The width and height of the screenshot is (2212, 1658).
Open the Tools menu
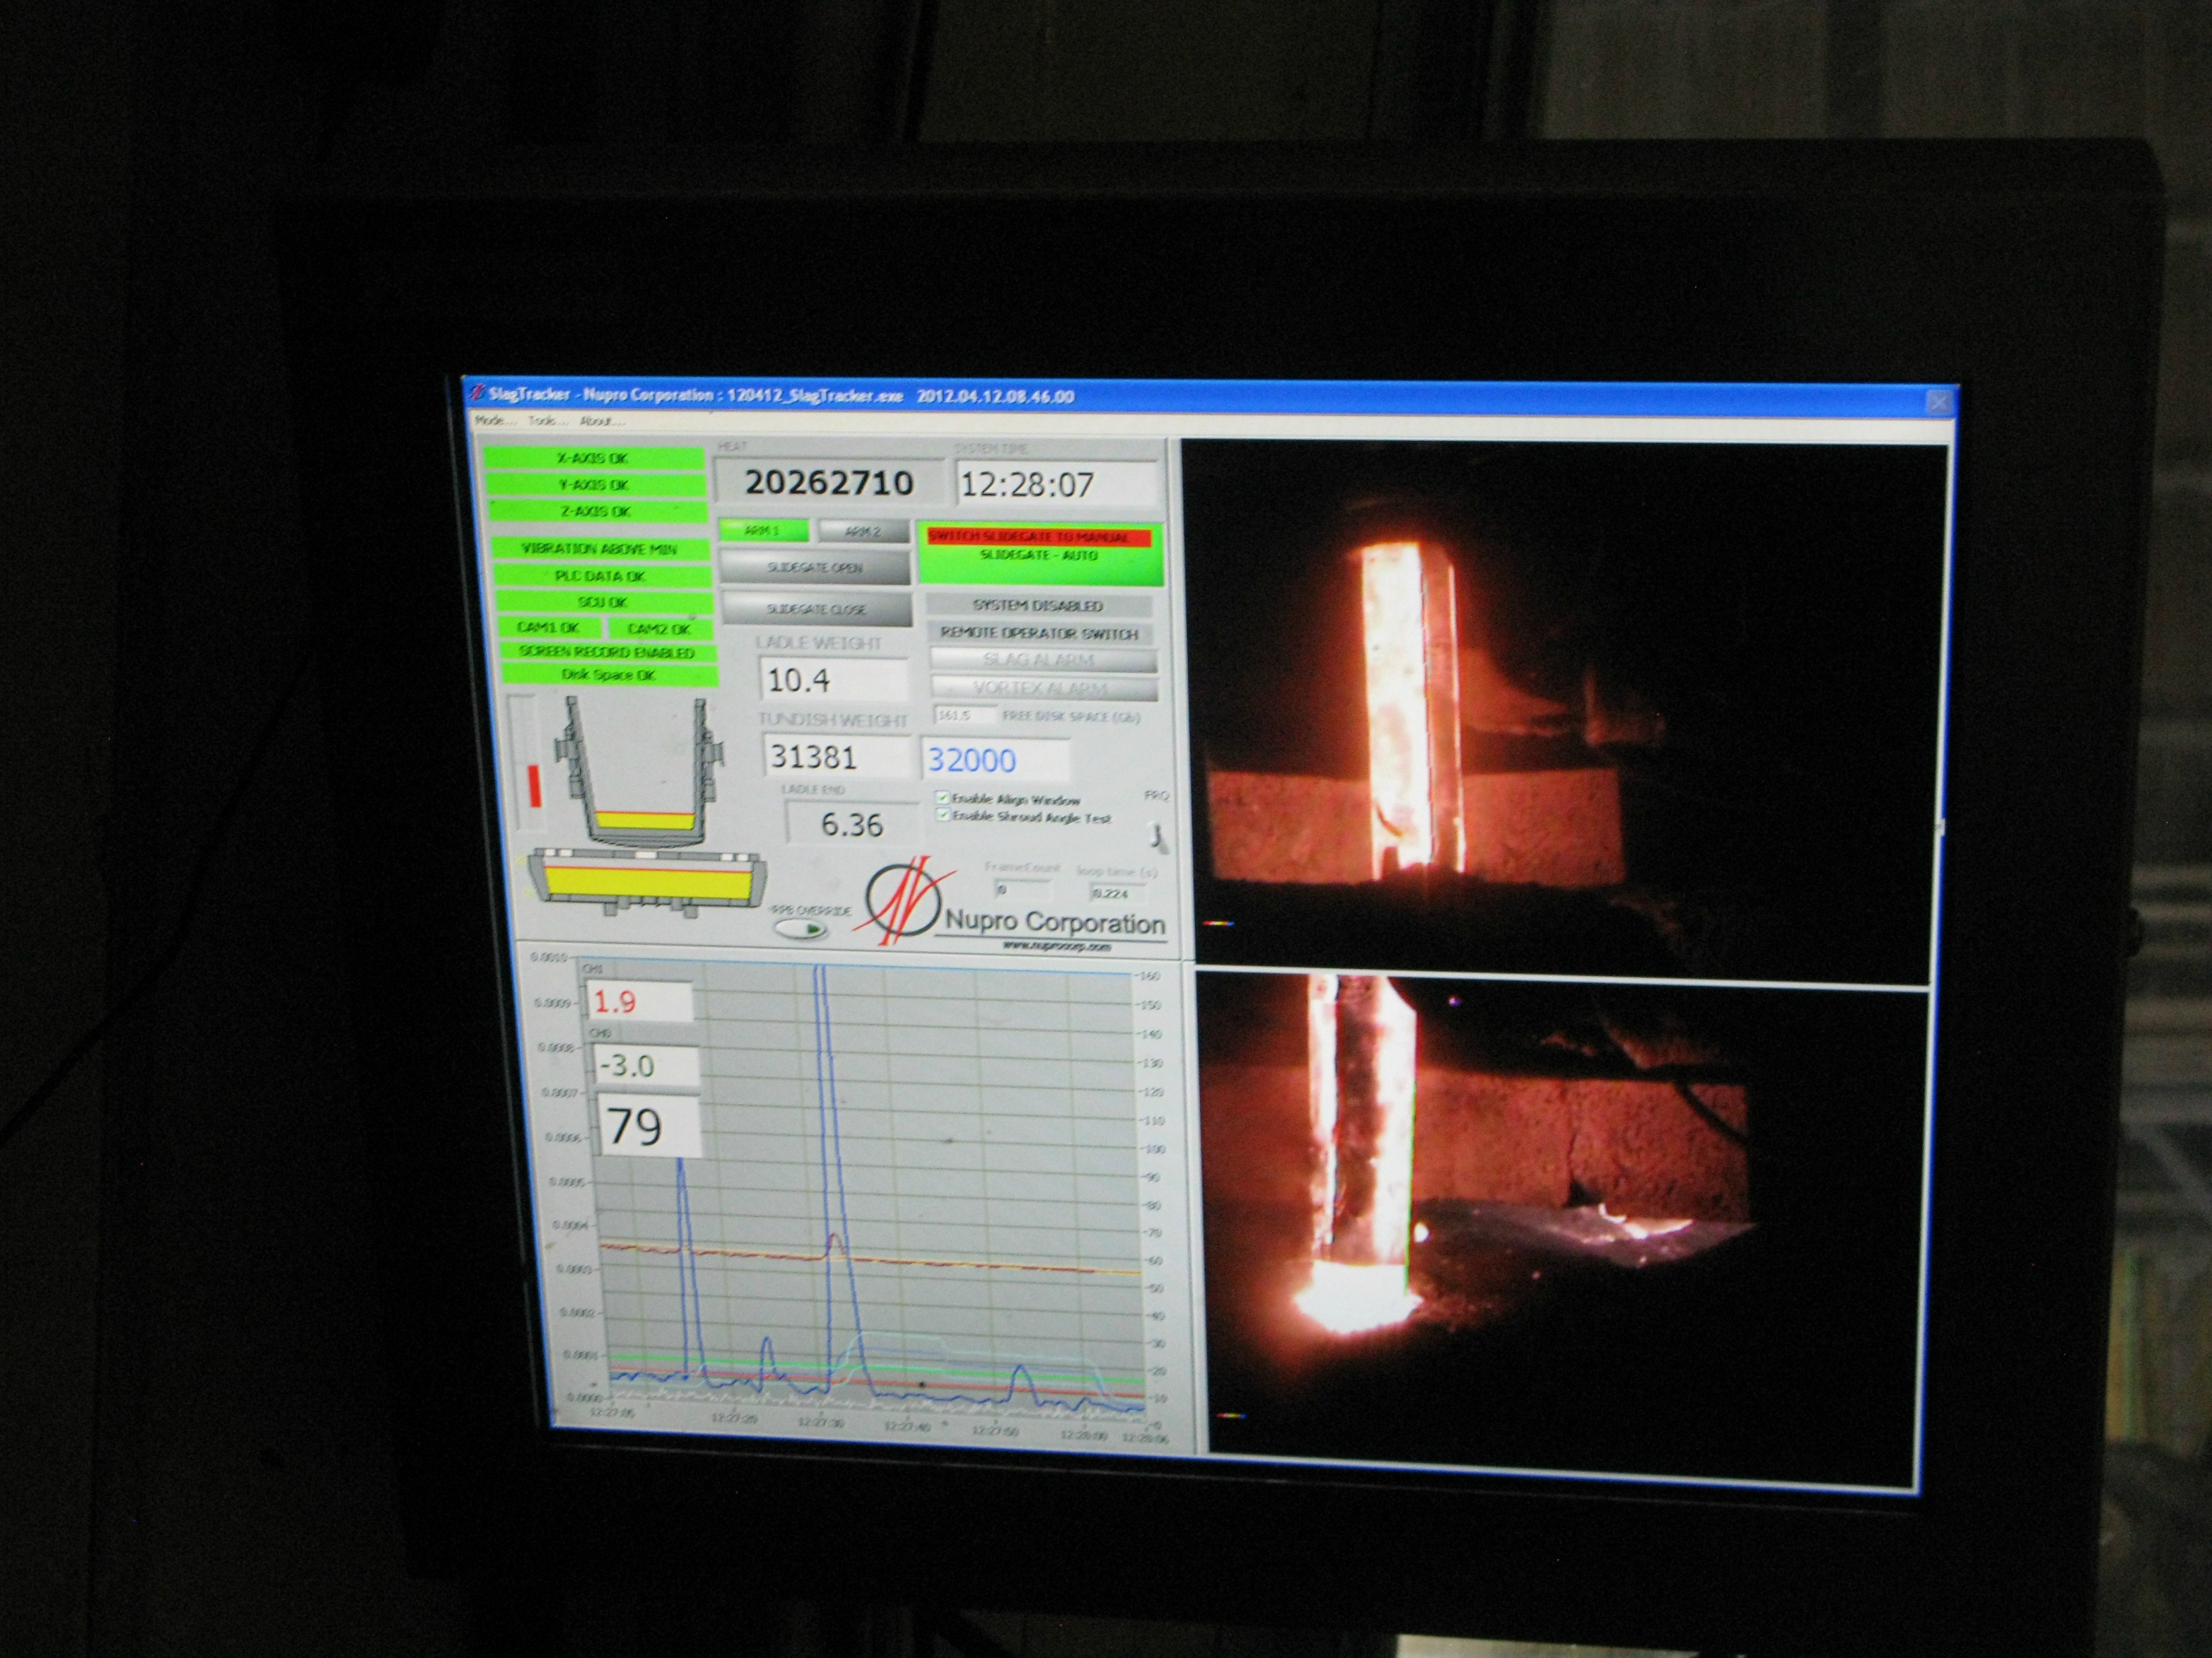click(545, 421)
